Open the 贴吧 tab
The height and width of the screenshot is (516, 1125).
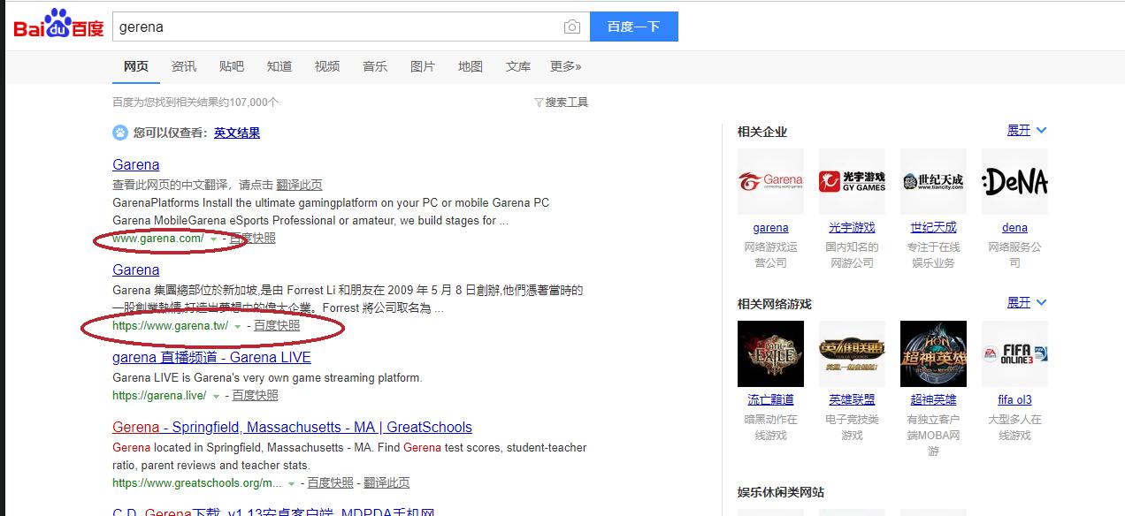click(232, 66)
